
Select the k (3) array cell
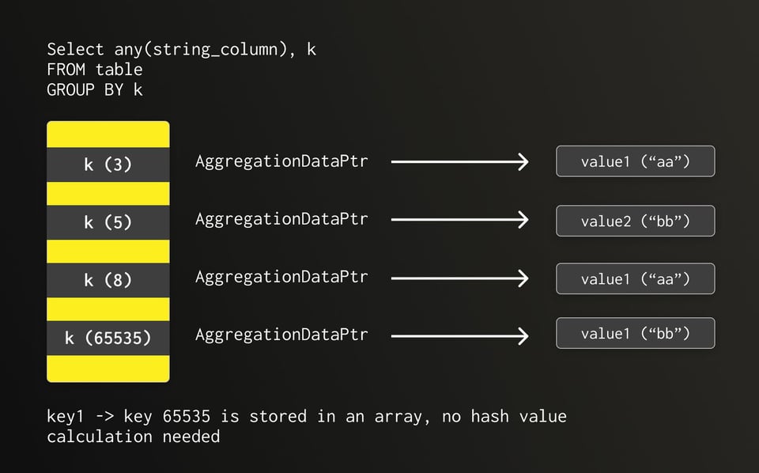point(108,165)
